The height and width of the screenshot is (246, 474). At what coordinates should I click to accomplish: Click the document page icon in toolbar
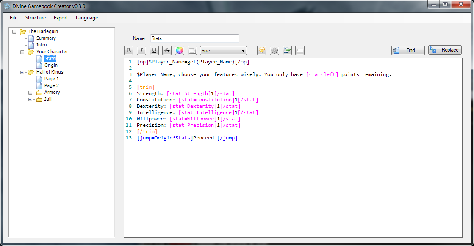click(x=192, y=50)
